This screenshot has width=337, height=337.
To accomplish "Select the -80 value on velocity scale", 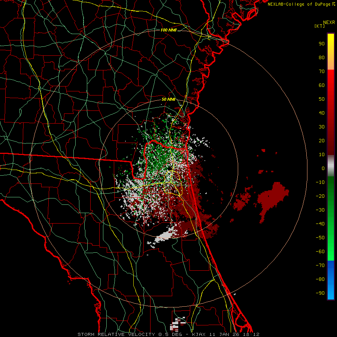I will (x=320, y=279).
